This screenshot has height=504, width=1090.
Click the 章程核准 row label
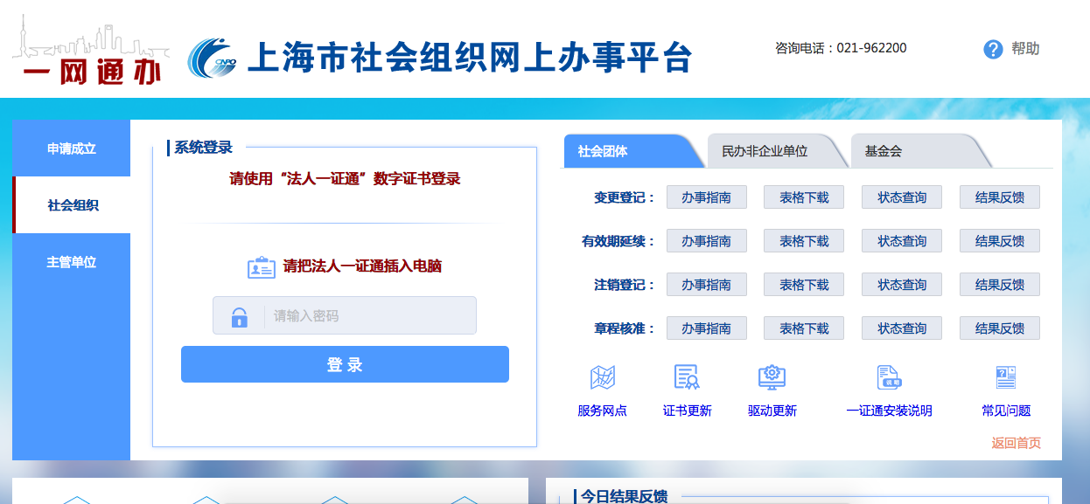[624, 328]
